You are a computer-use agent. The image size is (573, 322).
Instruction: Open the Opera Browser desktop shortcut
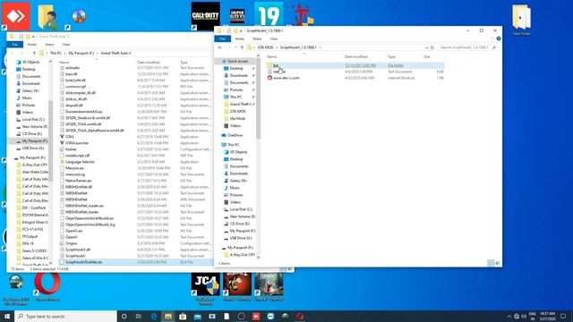point(47,286)
